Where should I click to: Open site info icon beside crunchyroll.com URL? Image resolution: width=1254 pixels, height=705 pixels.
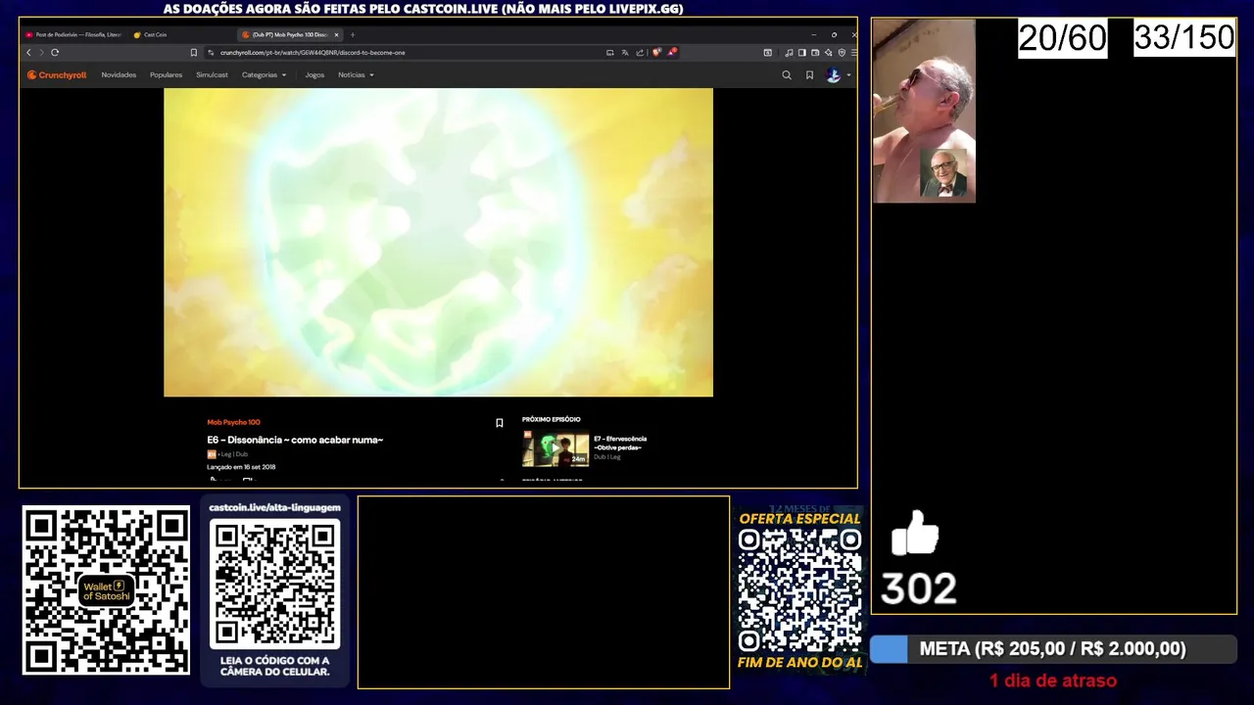tap(211, 53)
